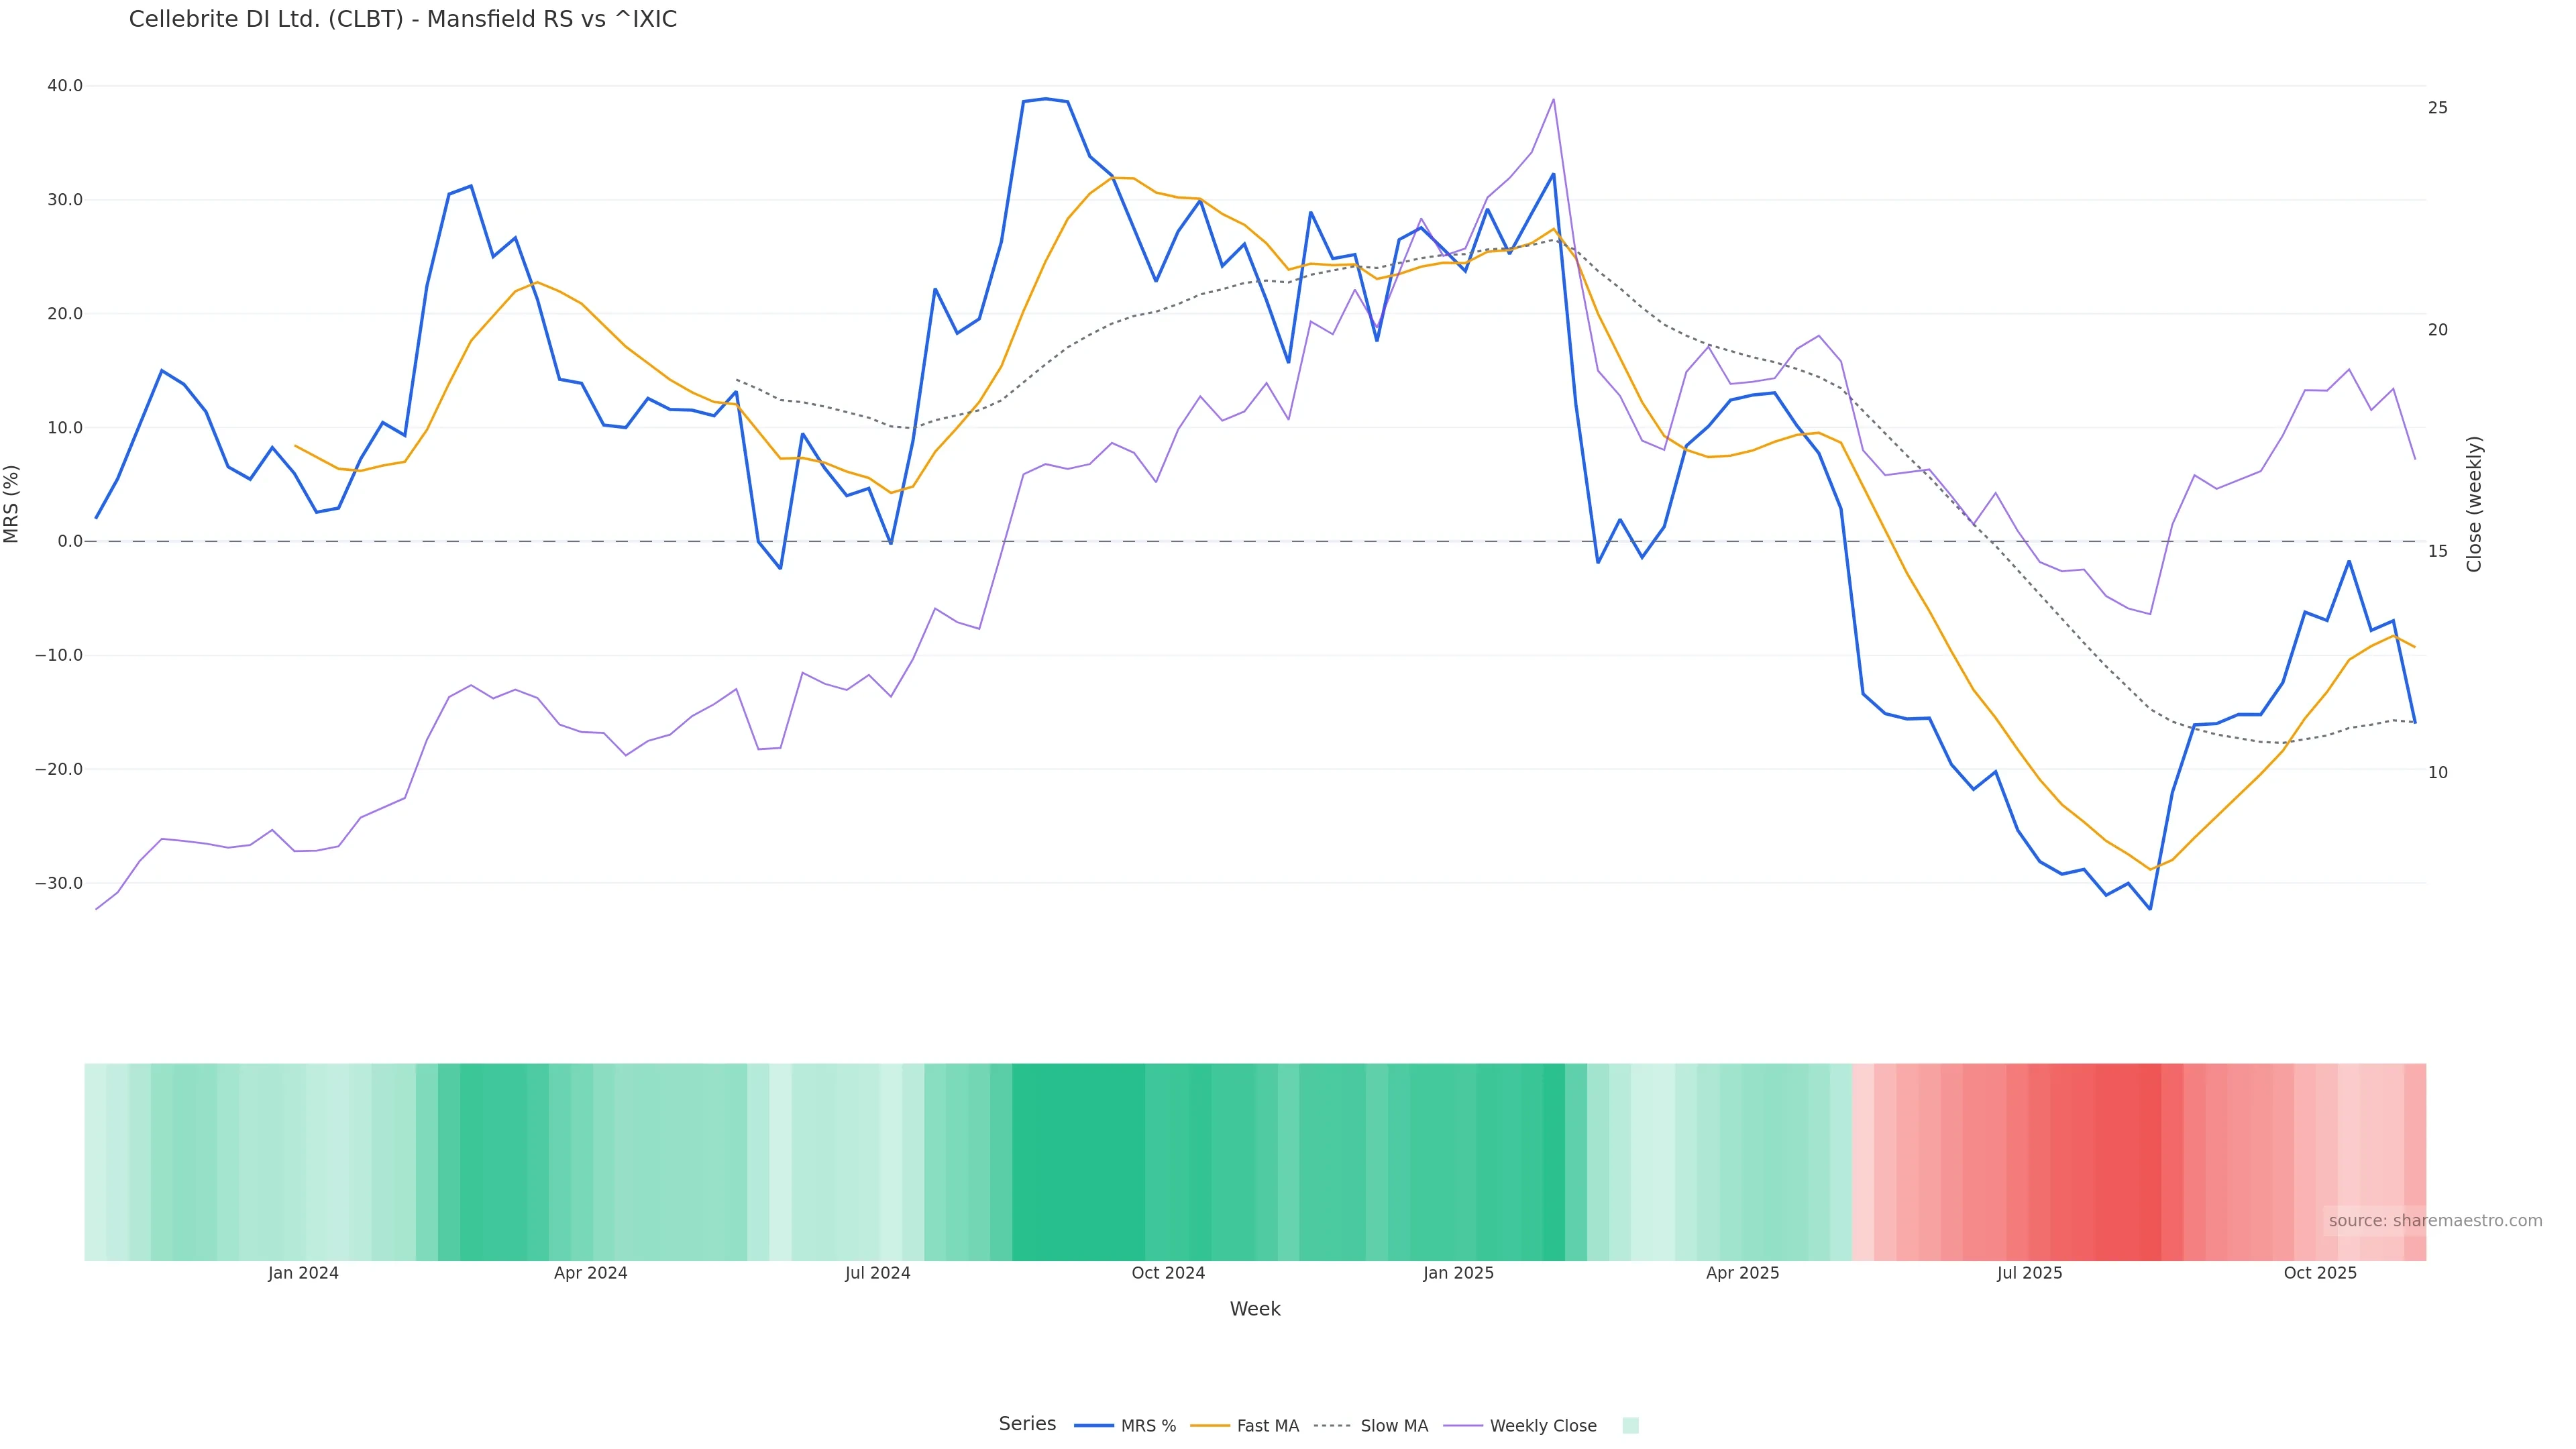Click the purple Weekly Close legend line icon
The image size is (2576, 1449).
1463,1426
